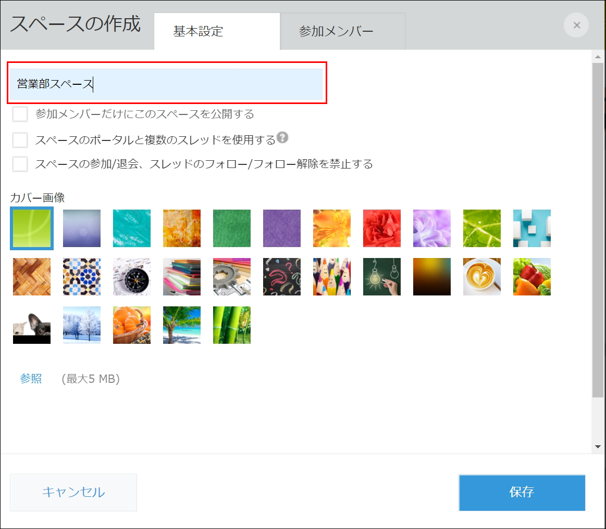Select the orange flower cover image
The width and height of the screenshot is (606, 529).
pos(331,228)
